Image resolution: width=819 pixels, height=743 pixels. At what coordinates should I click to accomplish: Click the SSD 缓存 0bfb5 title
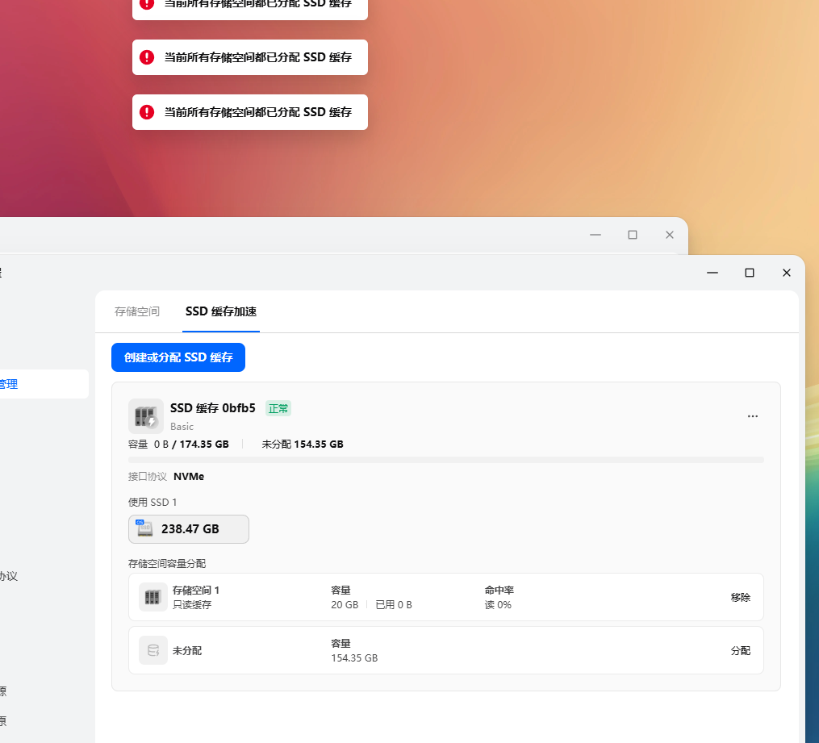coord(212,407)
